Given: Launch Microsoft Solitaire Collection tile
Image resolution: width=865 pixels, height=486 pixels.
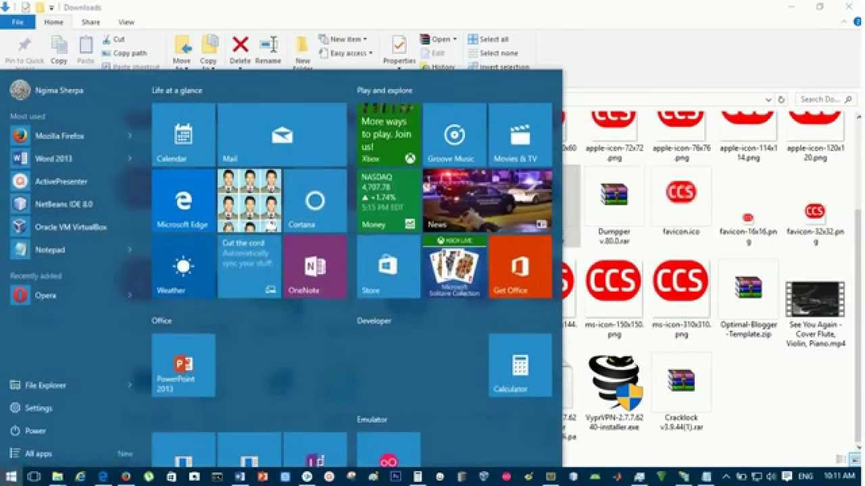Looking at the screenshot, I should 454,267.
